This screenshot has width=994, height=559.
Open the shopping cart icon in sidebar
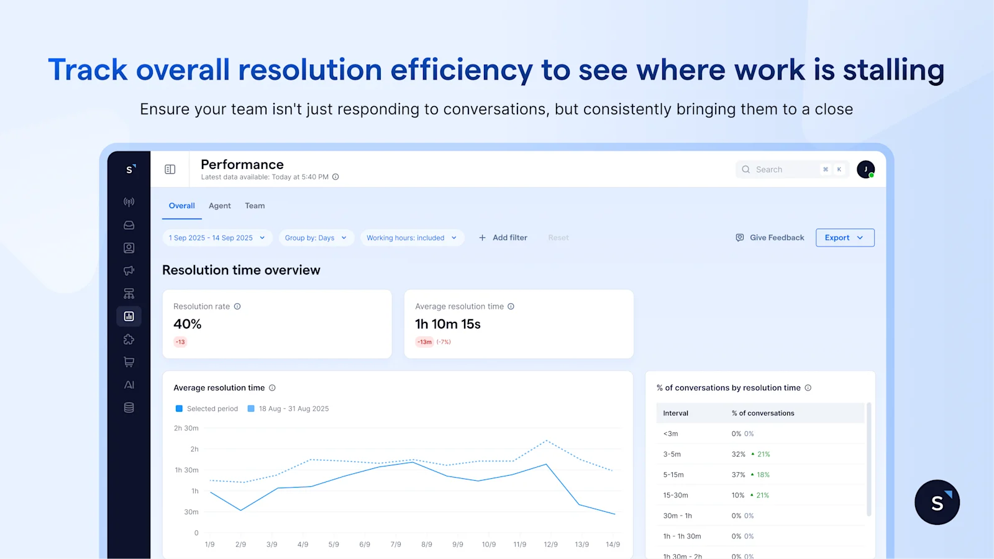click(129, 361)
